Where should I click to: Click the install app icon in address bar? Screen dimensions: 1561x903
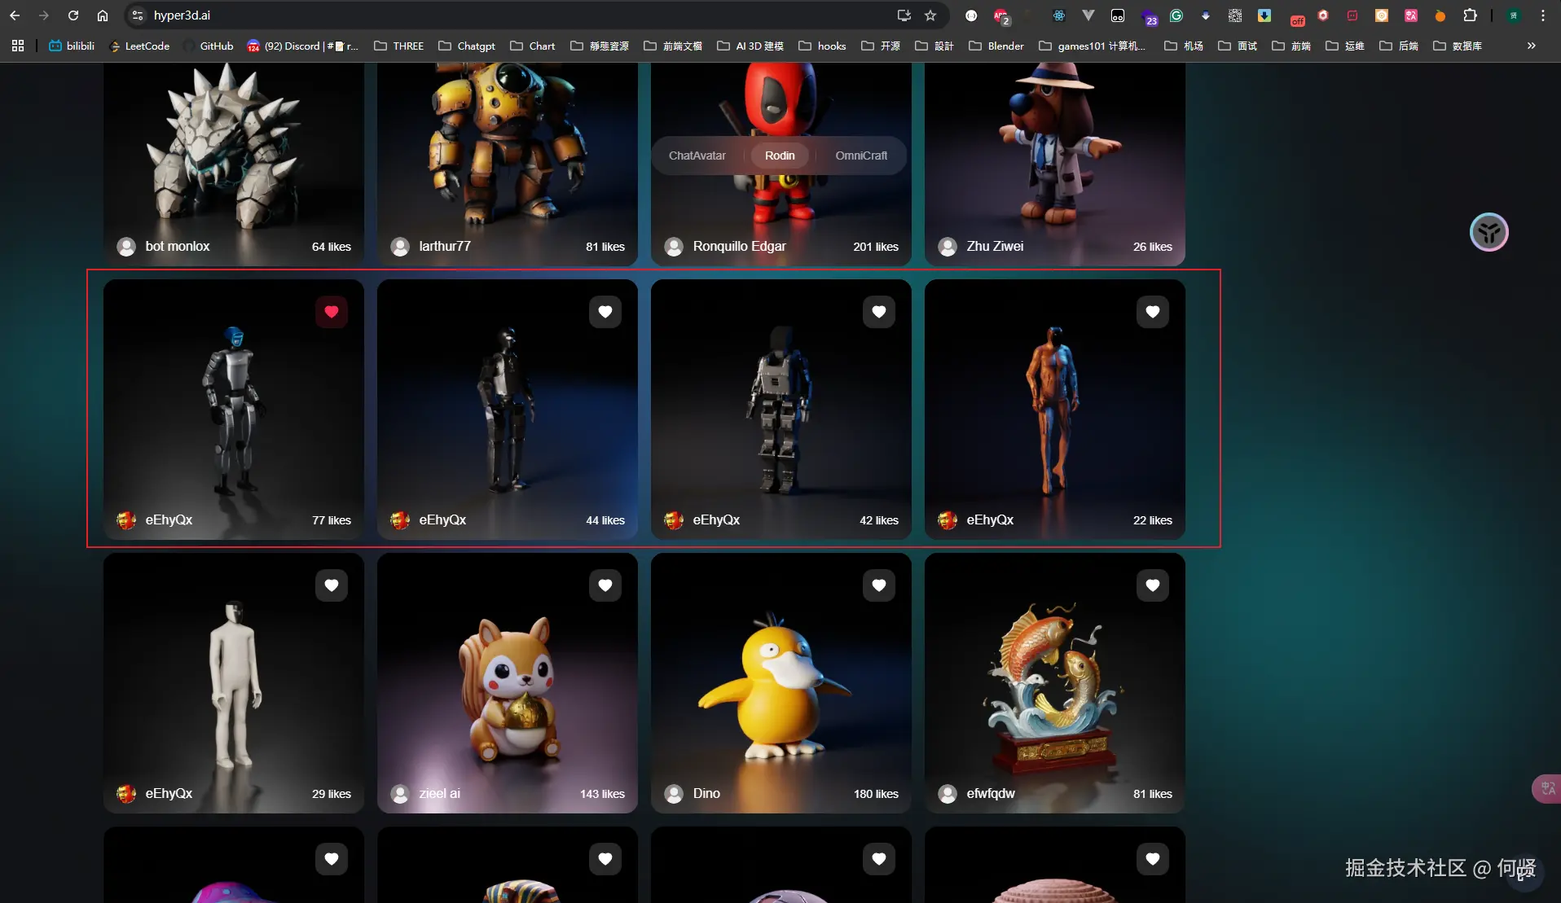[x=904, y=15]
